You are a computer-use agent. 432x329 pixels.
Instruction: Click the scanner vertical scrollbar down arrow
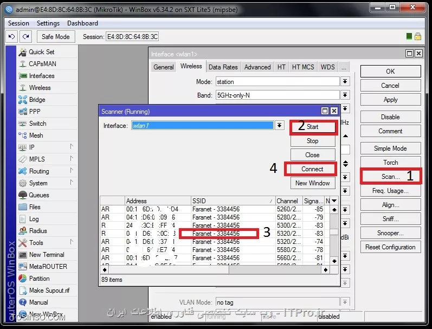(334, 261)
